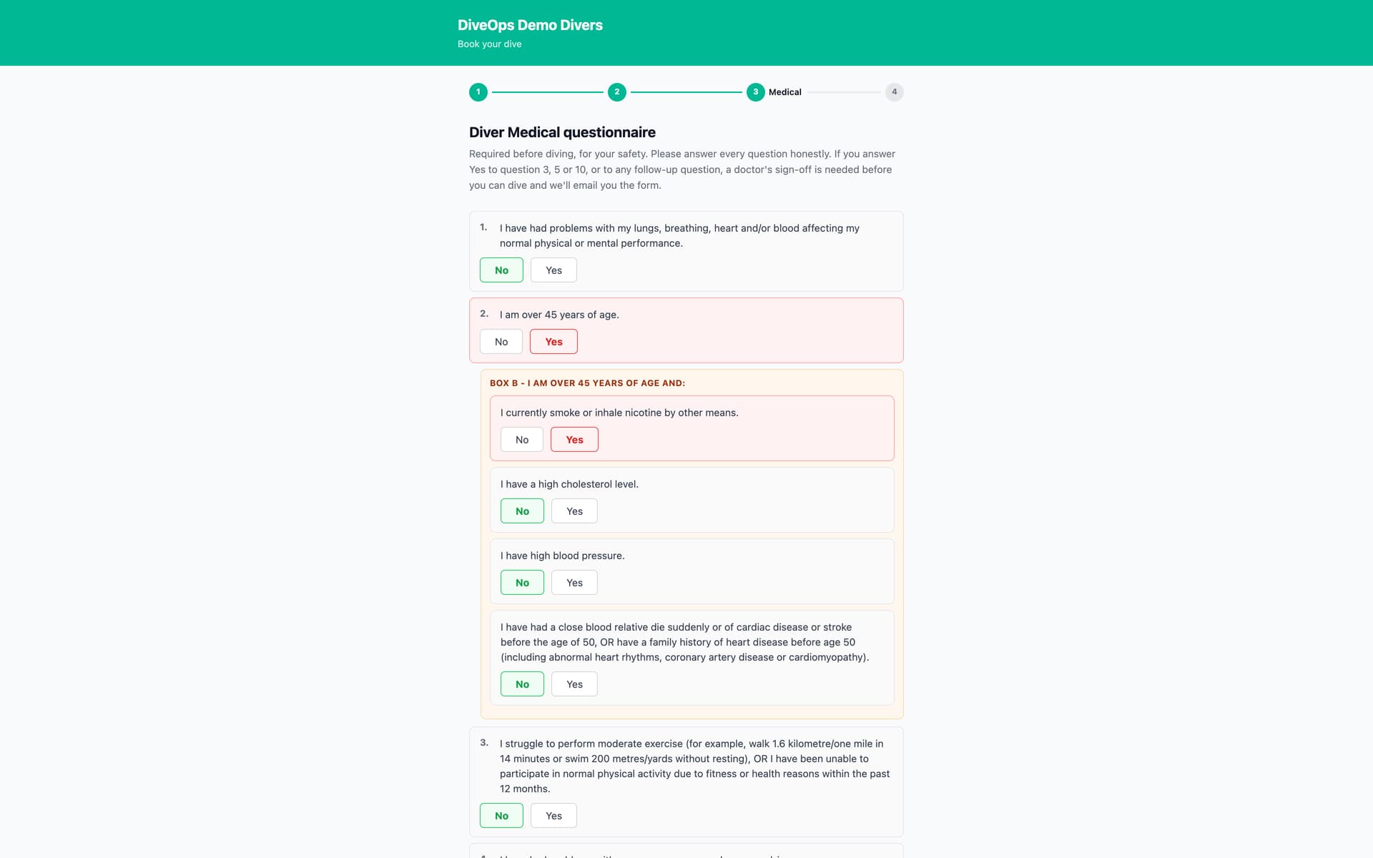
Task: Mark Yes for high cholesterol level
Action: [x=574, y=511]
